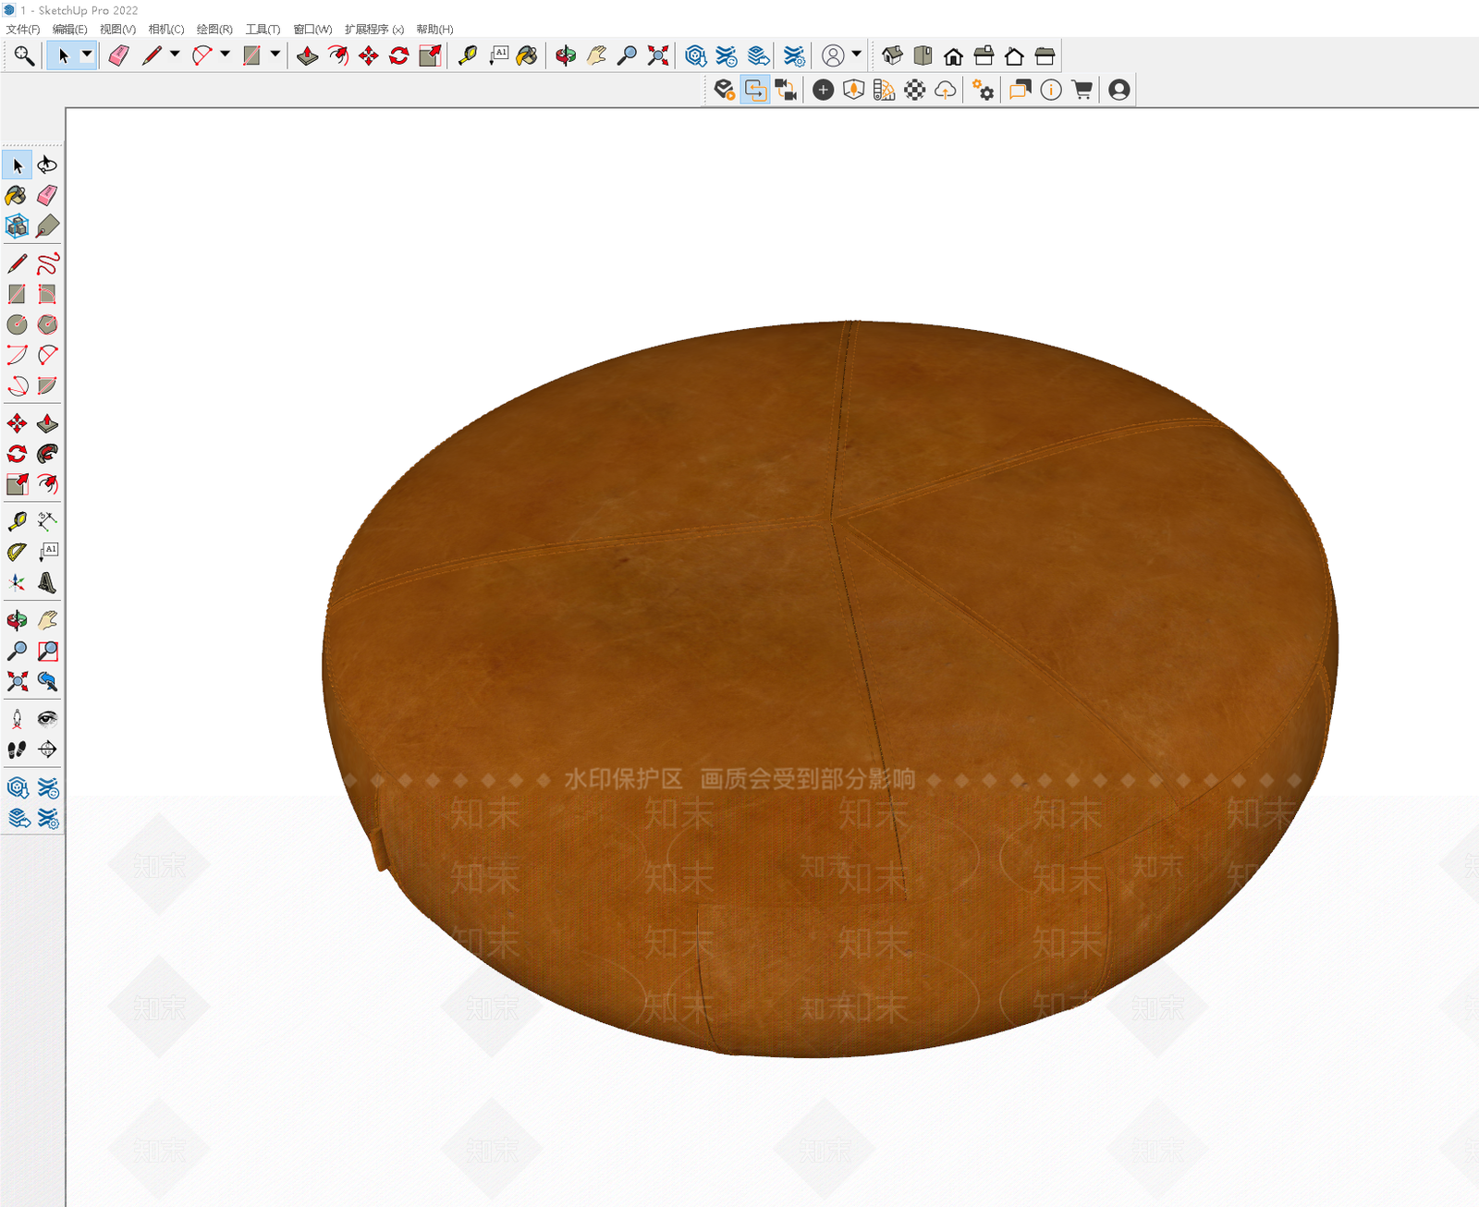The height and width of the screenshot is (1207, 1479).
Task: Open Enscape Objects plus icon
Action: (824, 91)
